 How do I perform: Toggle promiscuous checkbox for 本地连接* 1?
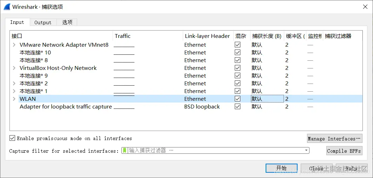(x=238, y=91)
